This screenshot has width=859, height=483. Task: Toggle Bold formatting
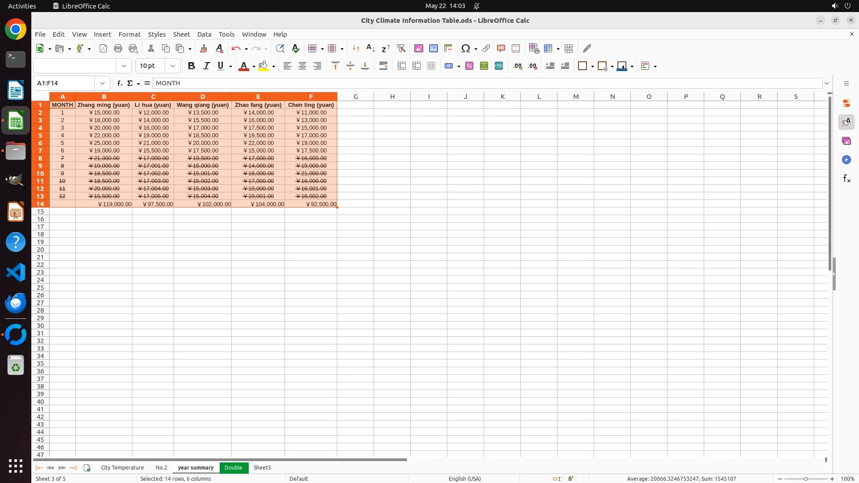(191, 66)
